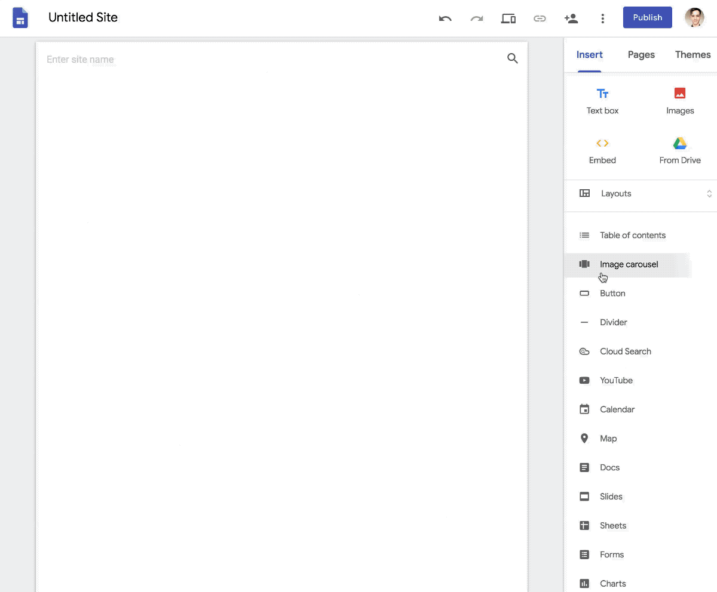Click the Slides icon
Screen dimensions: 717x592
pos(584,497)
